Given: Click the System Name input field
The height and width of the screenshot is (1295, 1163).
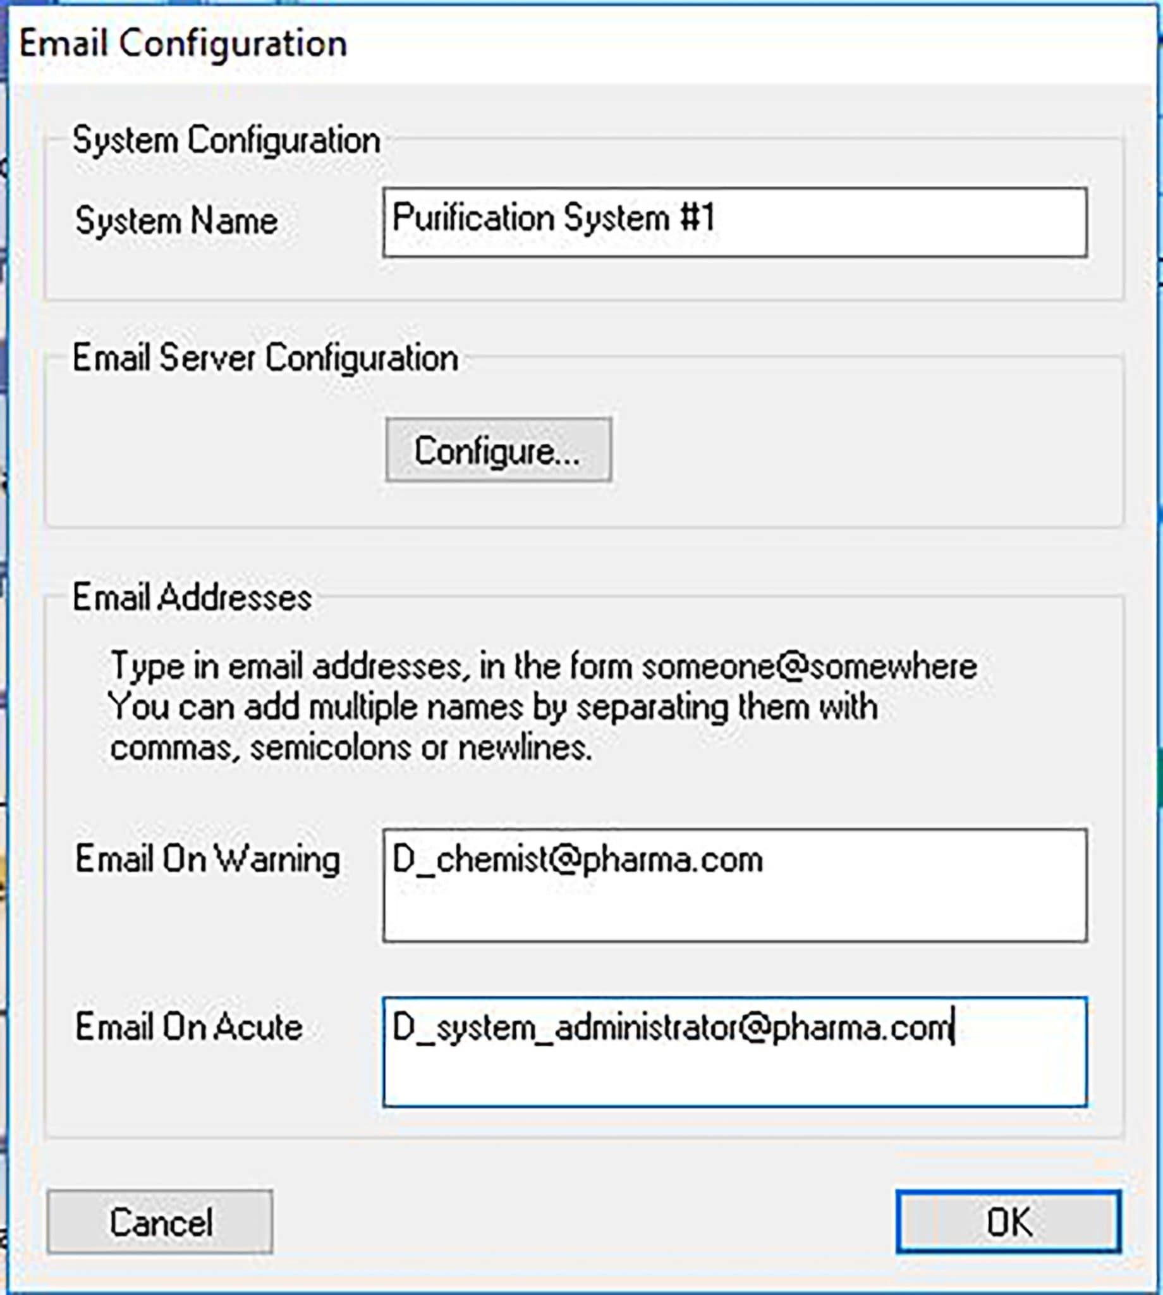Looking at the screenshot, I should [735, 223].
